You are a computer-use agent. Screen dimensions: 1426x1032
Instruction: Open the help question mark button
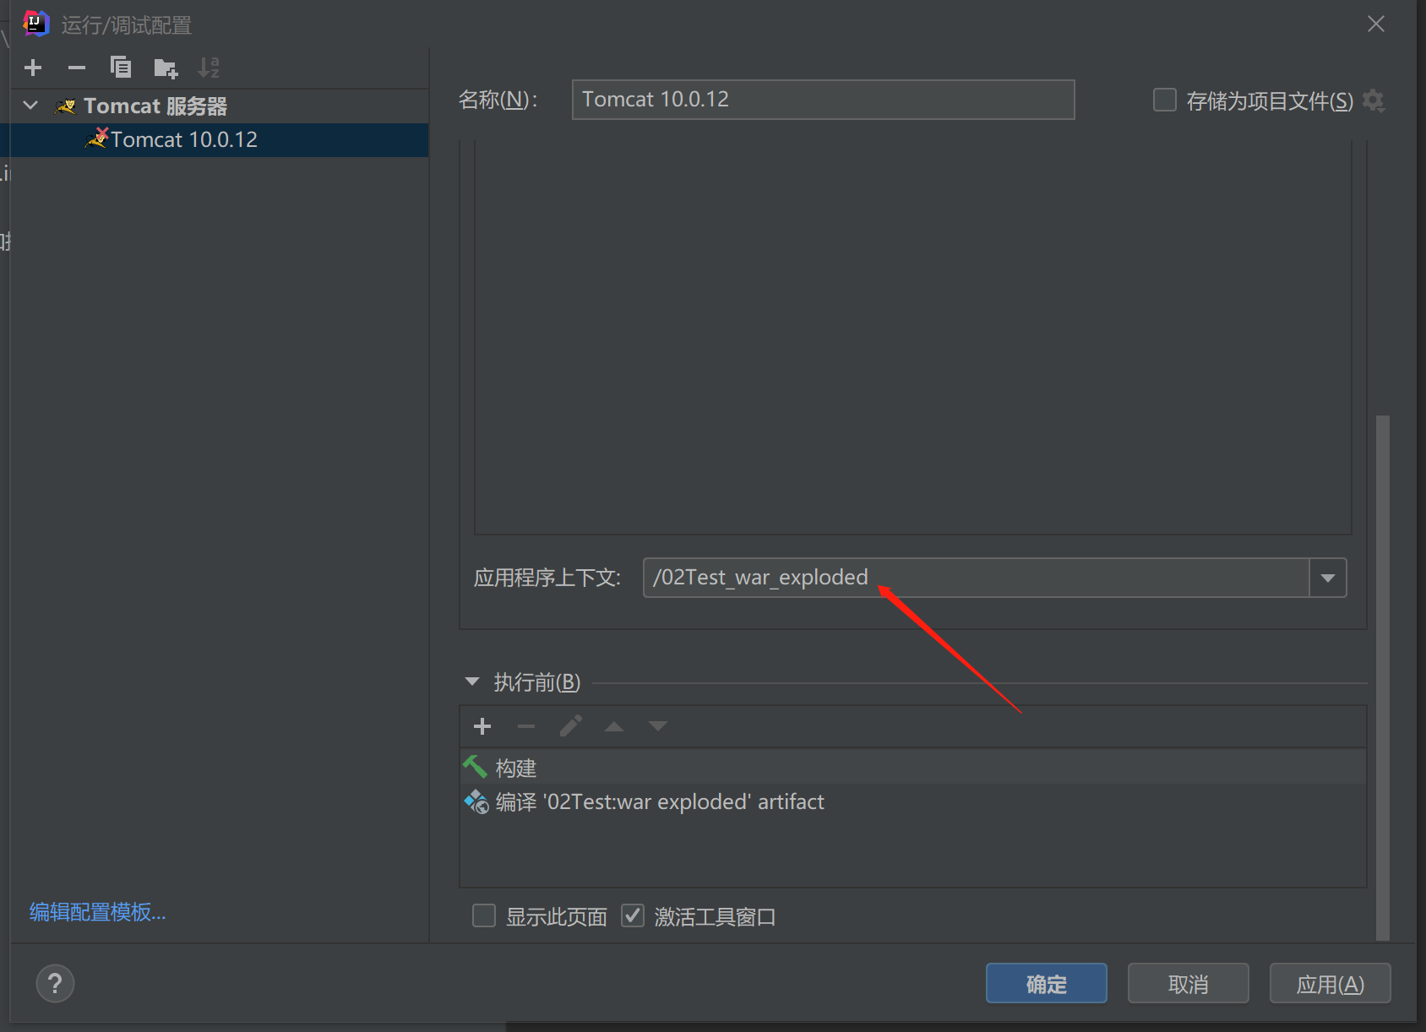(x=56, y=984)
